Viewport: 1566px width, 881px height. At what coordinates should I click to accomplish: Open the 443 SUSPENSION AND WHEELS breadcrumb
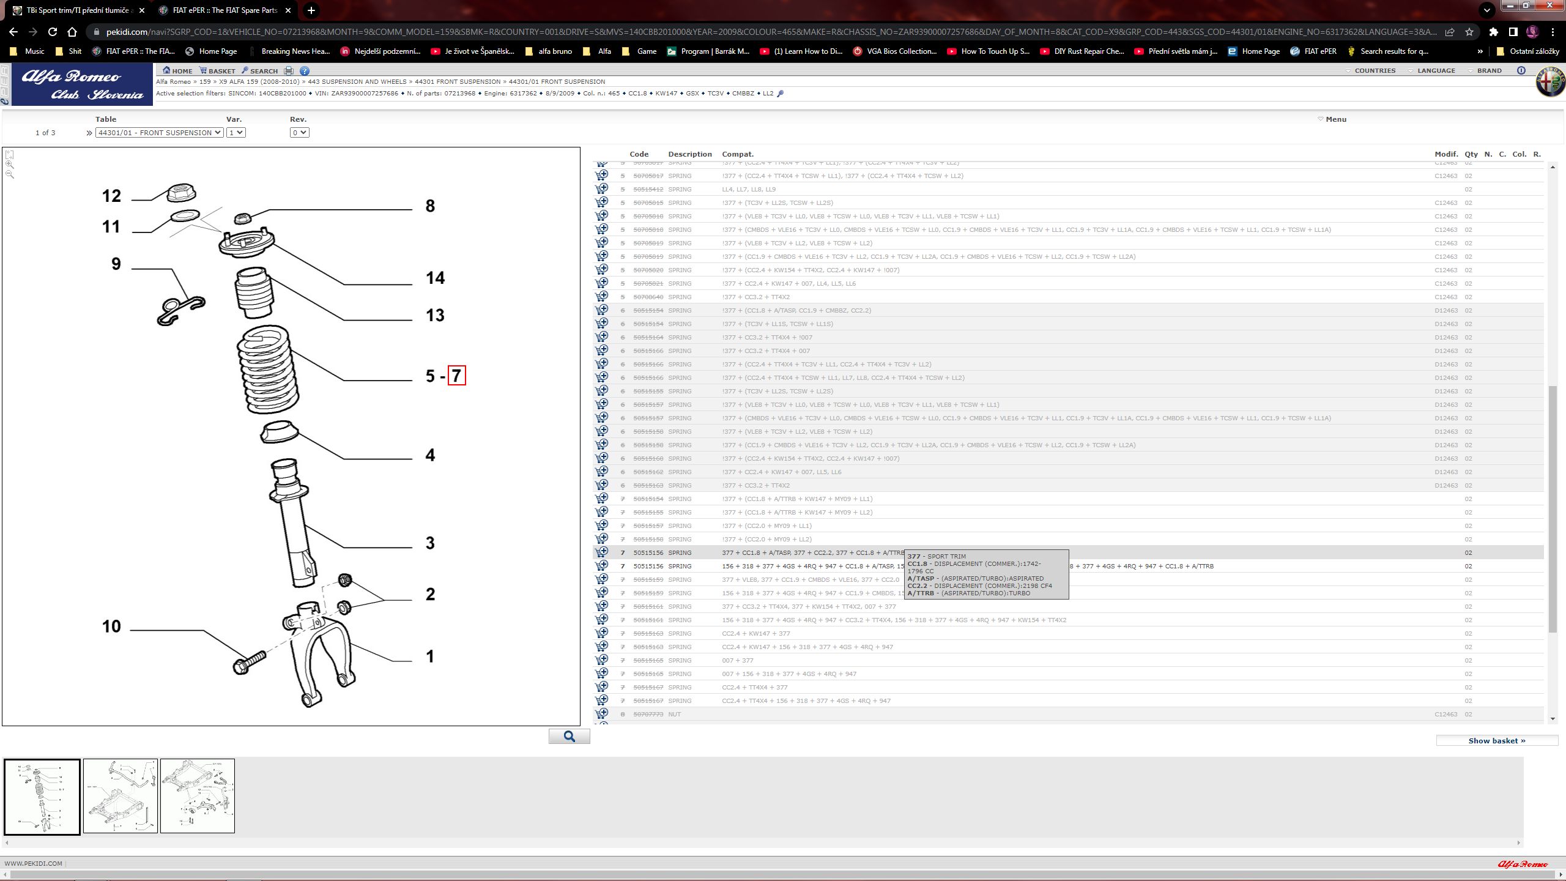click(x=357, y=81)
